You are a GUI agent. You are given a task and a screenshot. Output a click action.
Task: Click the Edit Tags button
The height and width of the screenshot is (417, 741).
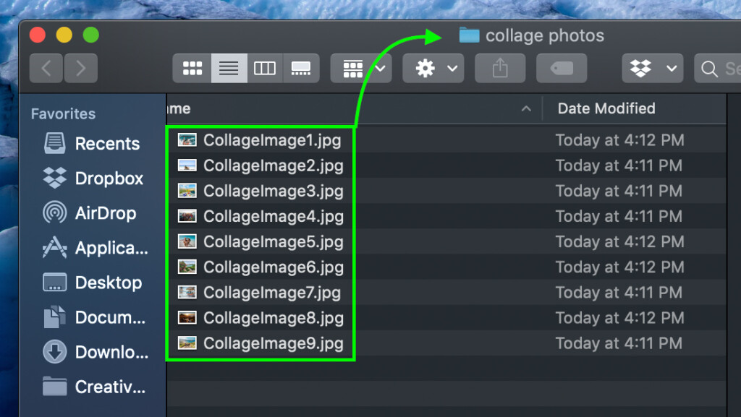click(x=562, y=69)
